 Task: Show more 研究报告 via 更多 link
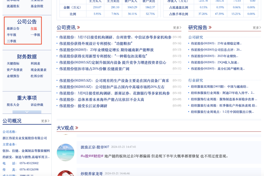coord(257,28)
